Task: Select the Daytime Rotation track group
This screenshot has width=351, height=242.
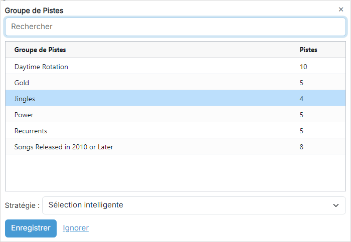Action: click(175, 67)
